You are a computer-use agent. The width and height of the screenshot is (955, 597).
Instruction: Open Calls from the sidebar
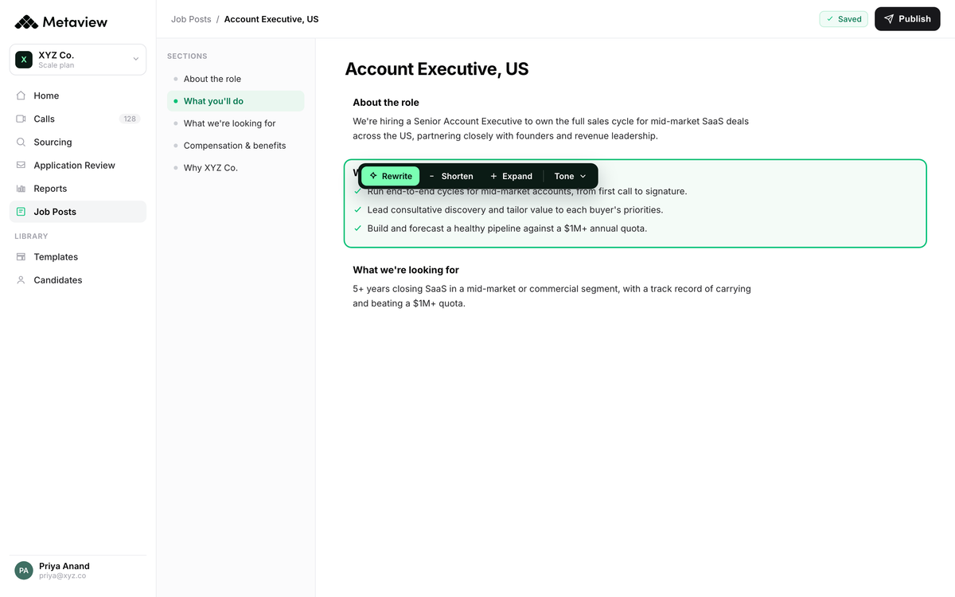pyautogui.click(x=78, y=119)
